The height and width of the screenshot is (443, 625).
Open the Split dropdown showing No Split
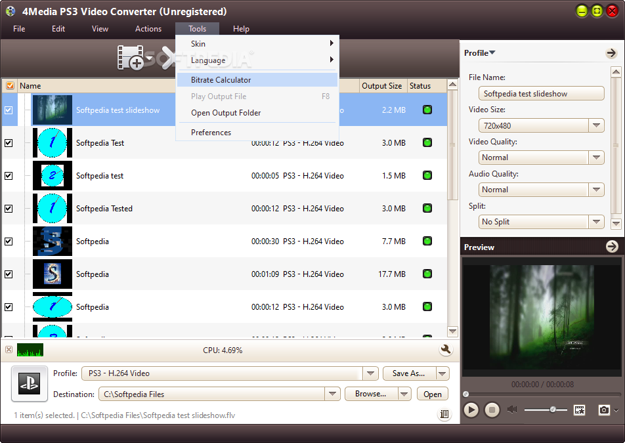[596, 222]
